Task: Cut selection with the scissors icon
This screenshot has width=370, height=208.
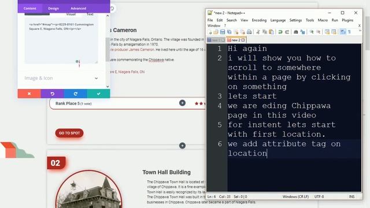Action: 258,32
